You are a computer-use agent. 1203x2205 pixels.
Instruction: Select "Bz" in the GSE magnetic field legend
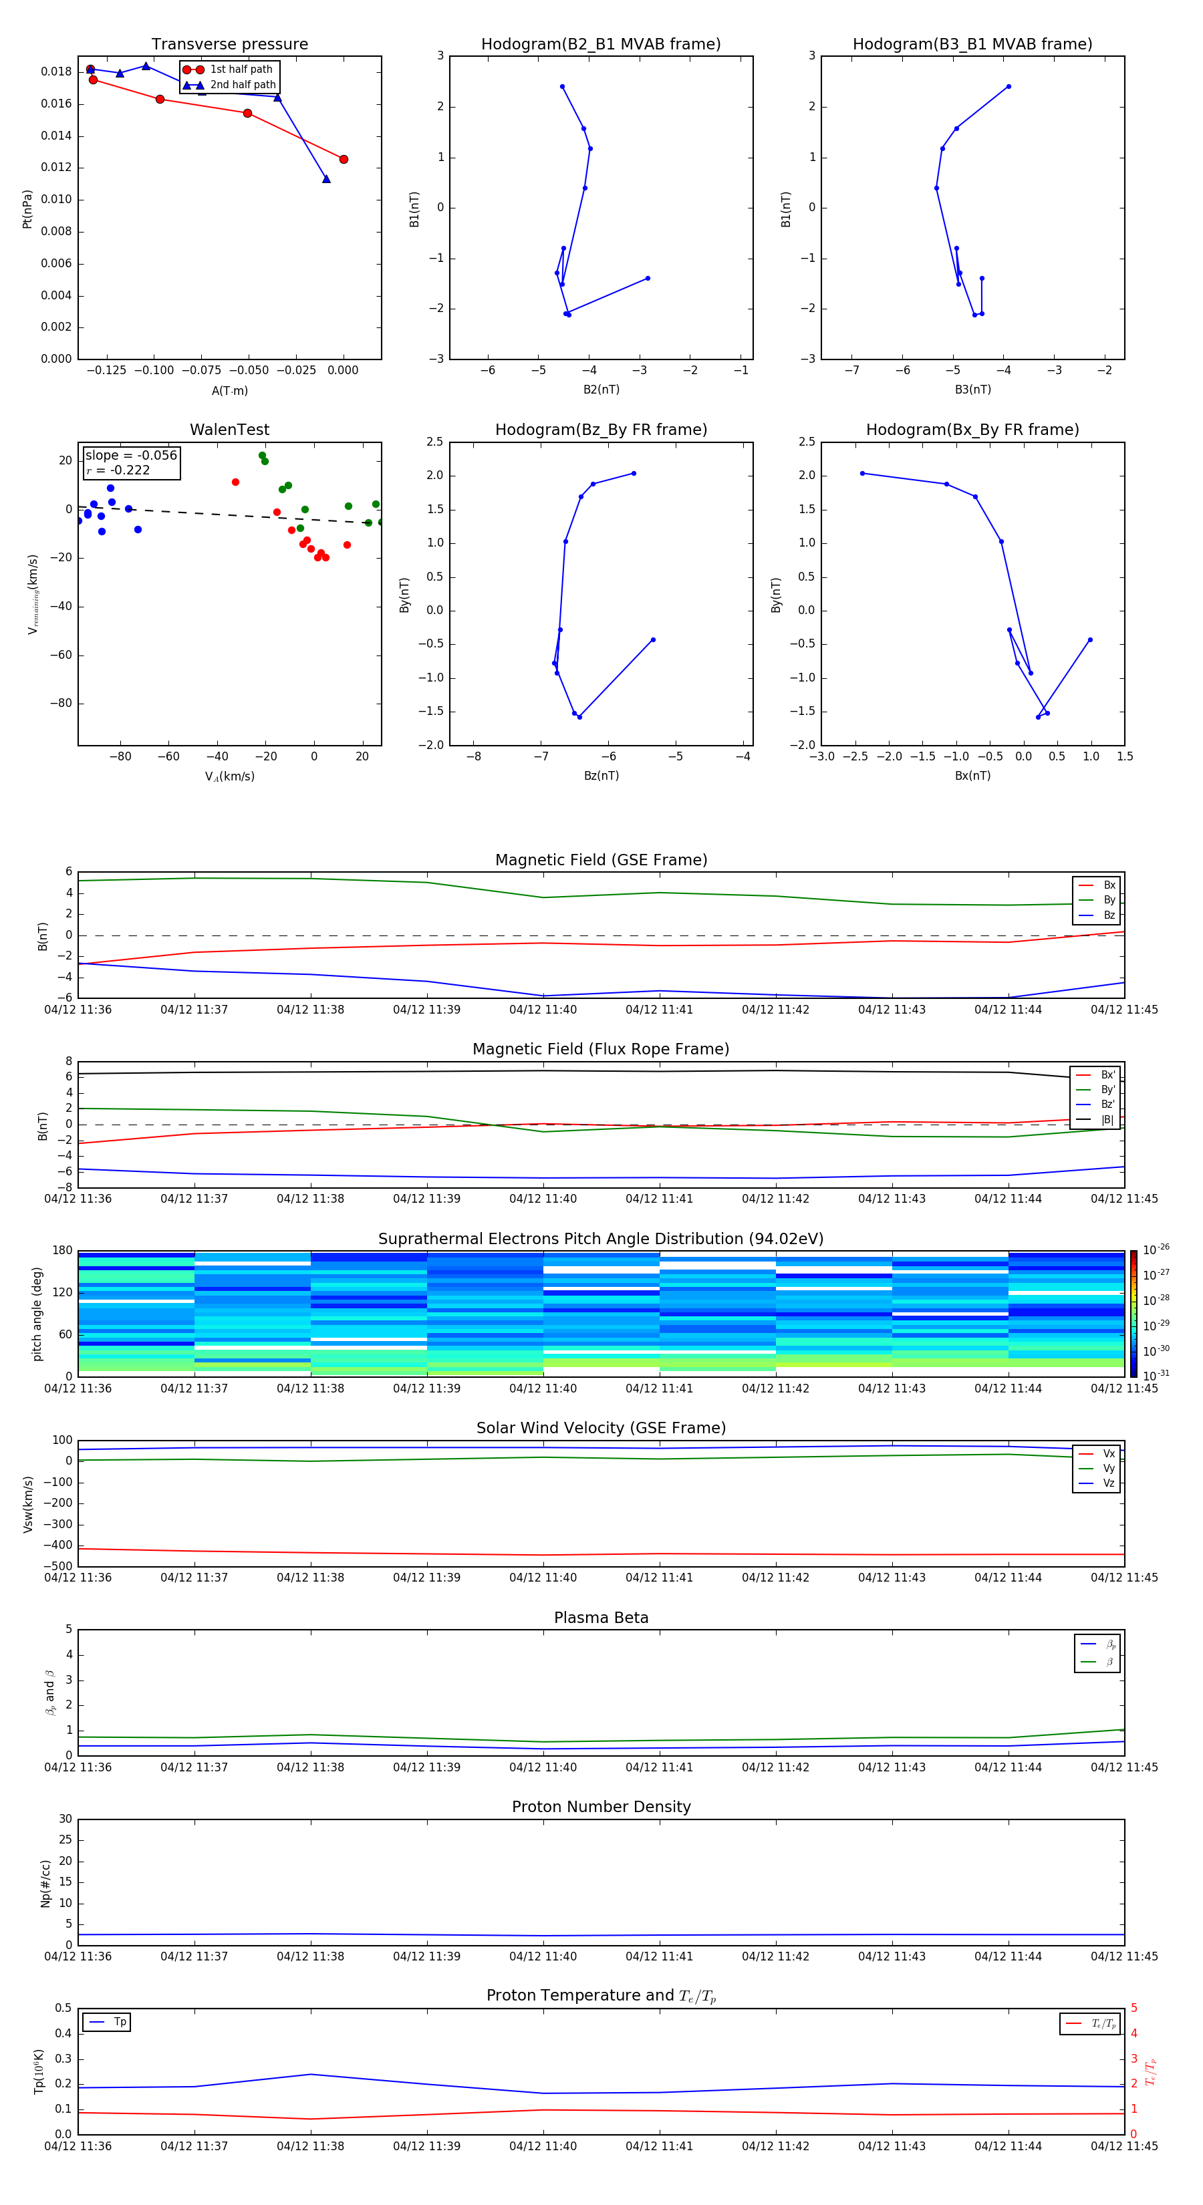1097,915
